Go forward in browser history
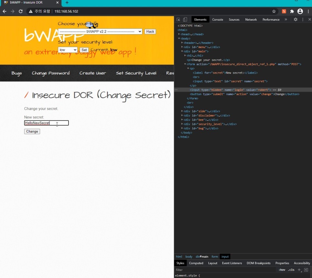Image resolution: width=312 pixels, height=278 pixels. coord(13,11)
